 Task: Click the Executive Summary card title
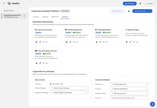[x=45, y=30]
